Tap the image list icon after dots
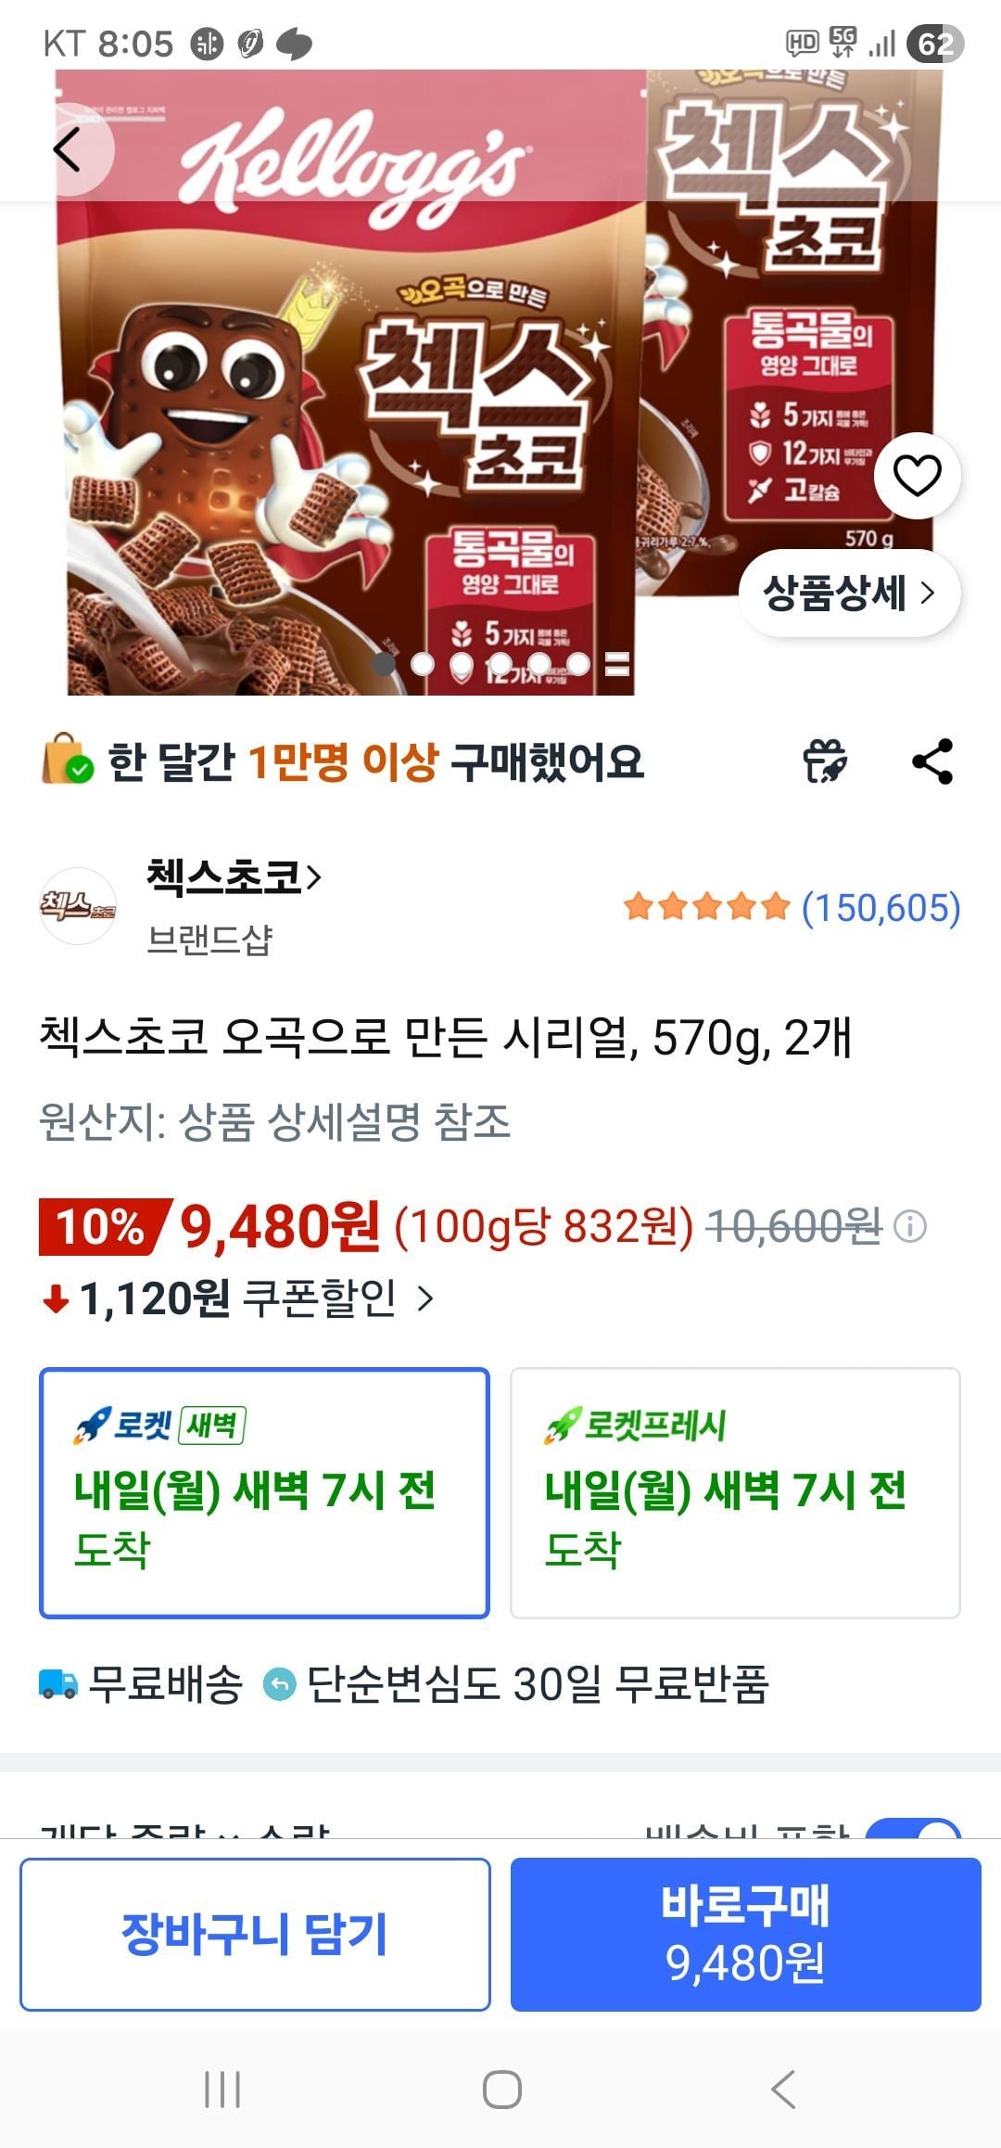The width and height of the screenshot is (1001, 2148). pos(617,664)
